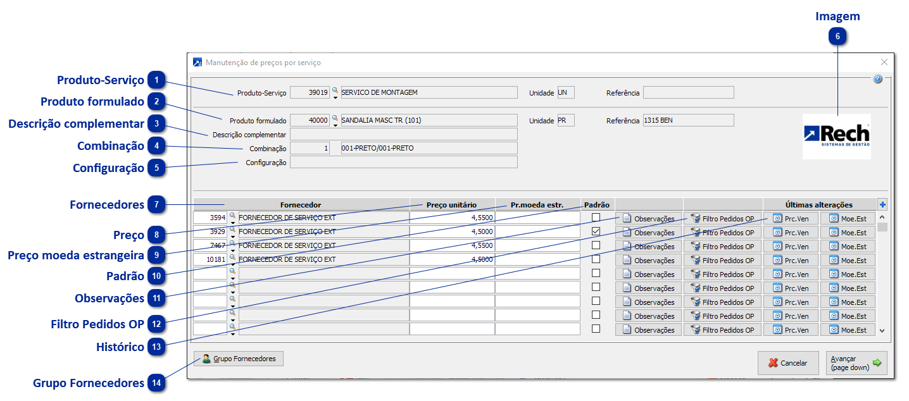Click the search magnifier beside Produto-Serviço code 39019
Viewport: 909px width, 401px height.
[335, 90]
